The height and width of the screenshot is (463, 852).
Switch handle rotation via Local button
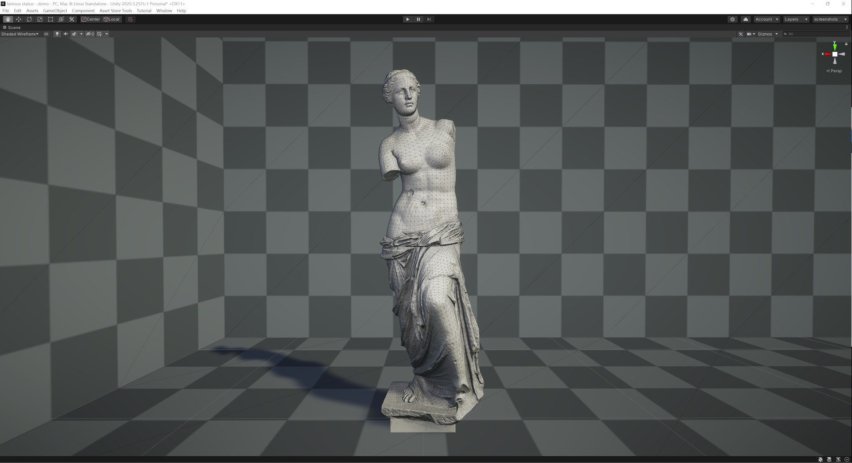pos(112,19)
